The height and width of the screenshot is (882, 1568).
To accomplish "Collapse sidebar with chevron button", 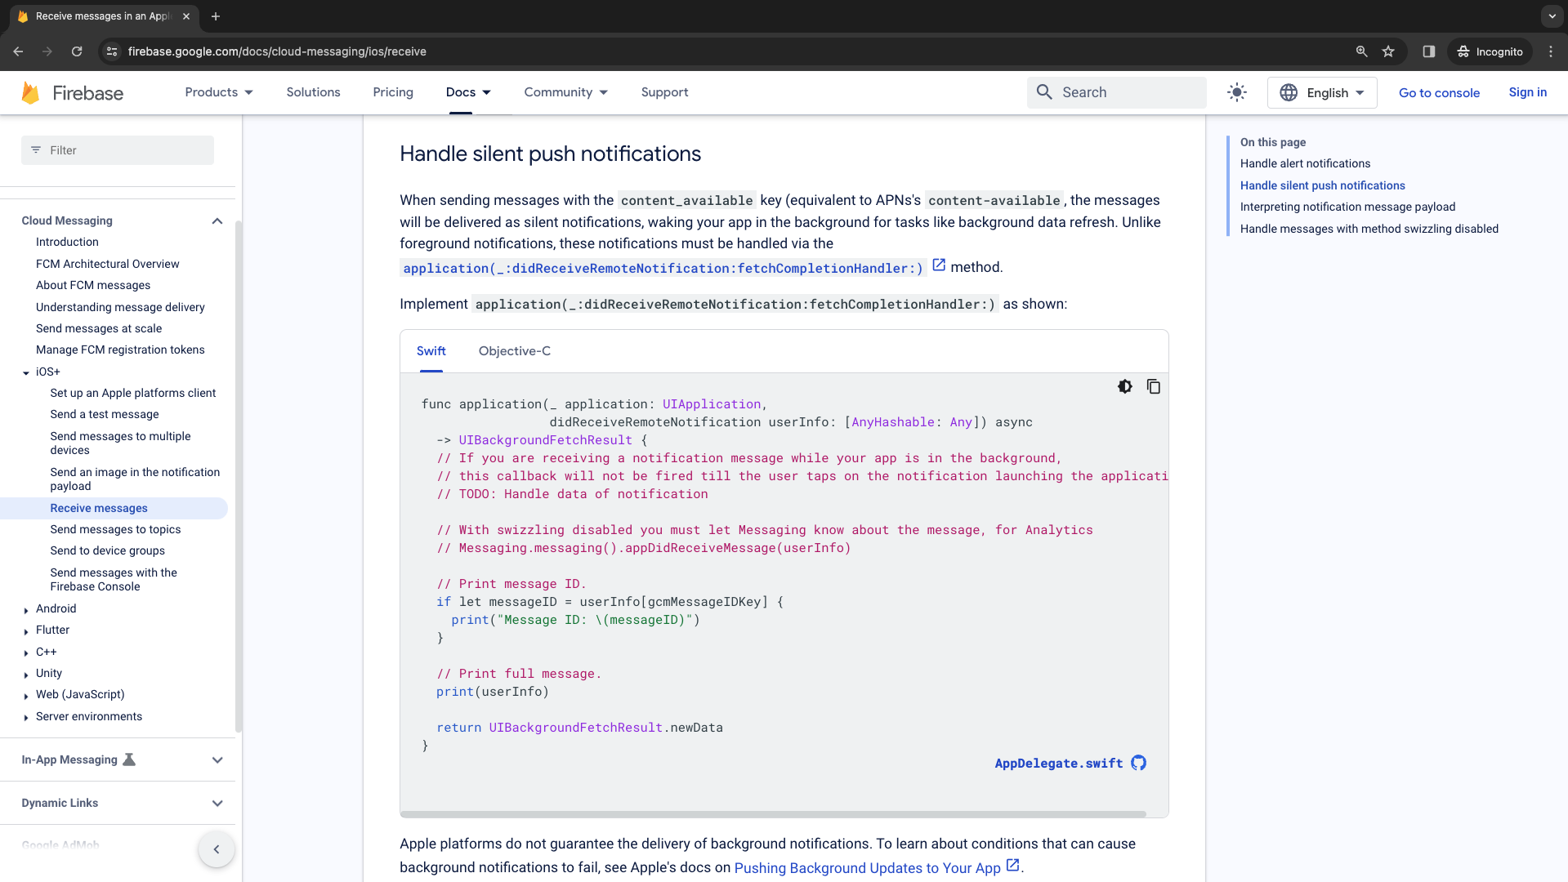I will click(217, 849).
